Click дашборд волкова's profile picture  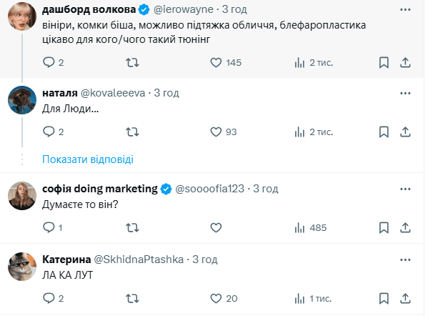(x=22, y=17)
